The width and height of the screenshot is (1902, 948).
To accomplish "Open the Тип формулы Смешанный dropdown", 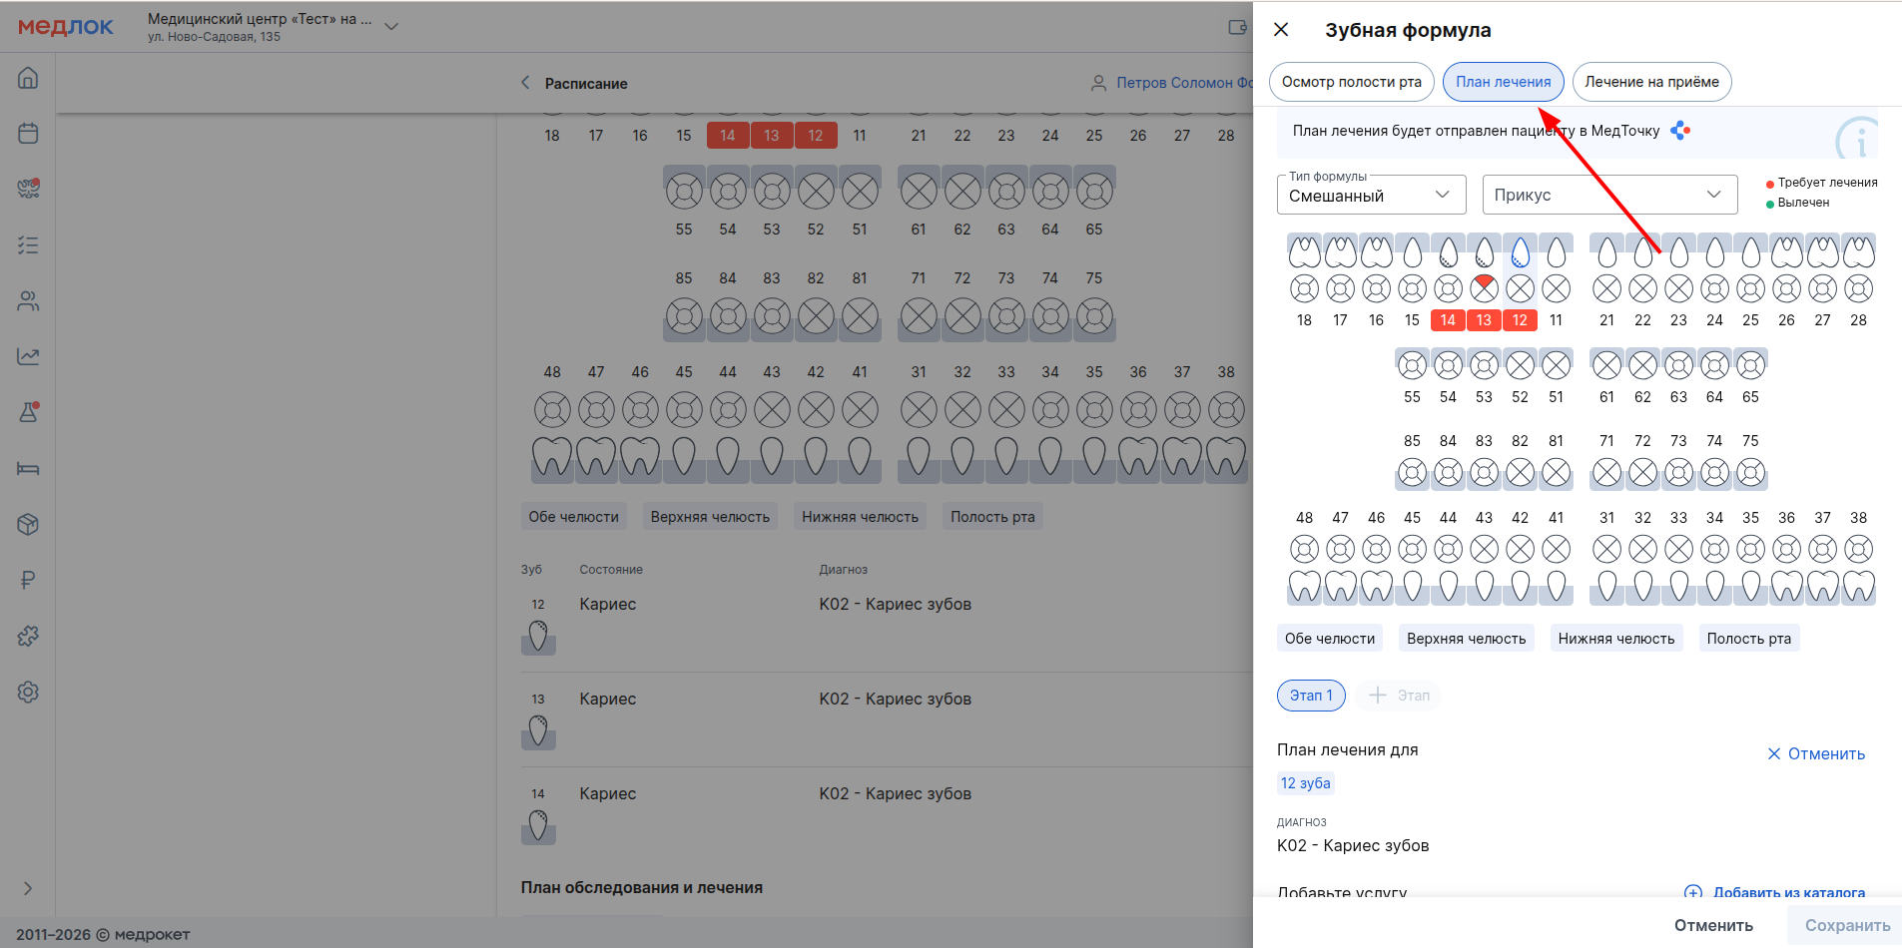I will (x=1371, y=196).
